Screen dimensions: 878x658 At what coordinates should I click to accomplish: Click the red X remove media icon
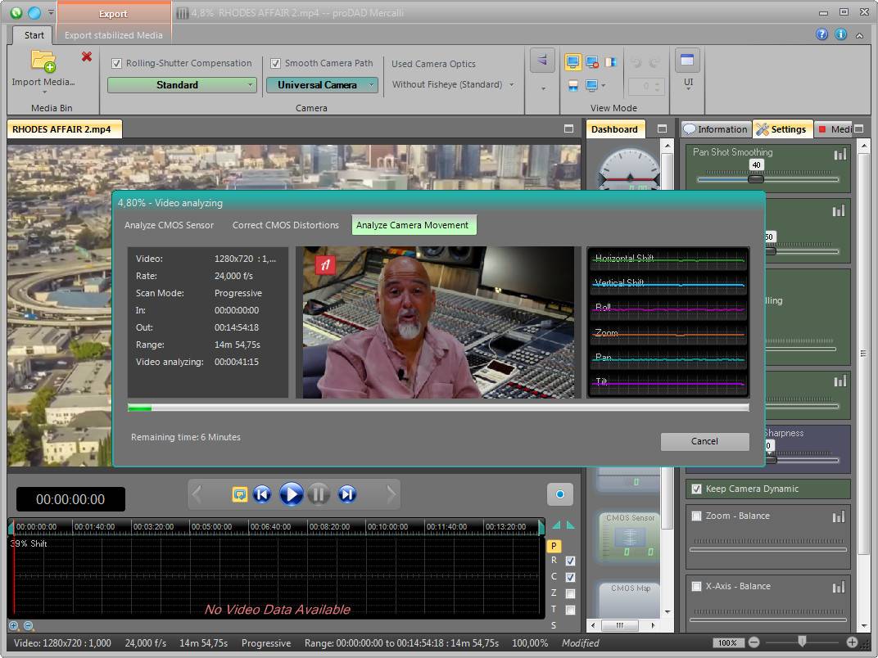pos(86,56)
